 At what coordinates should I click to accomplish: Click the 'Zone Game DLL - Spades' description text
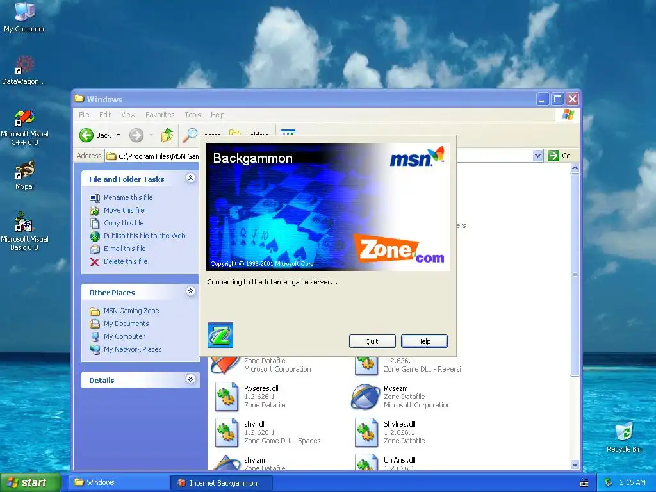[x=283, y=441]
